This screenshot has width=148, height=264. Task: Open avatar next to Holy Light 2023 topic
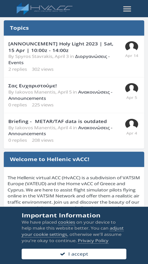coord(131,46)
